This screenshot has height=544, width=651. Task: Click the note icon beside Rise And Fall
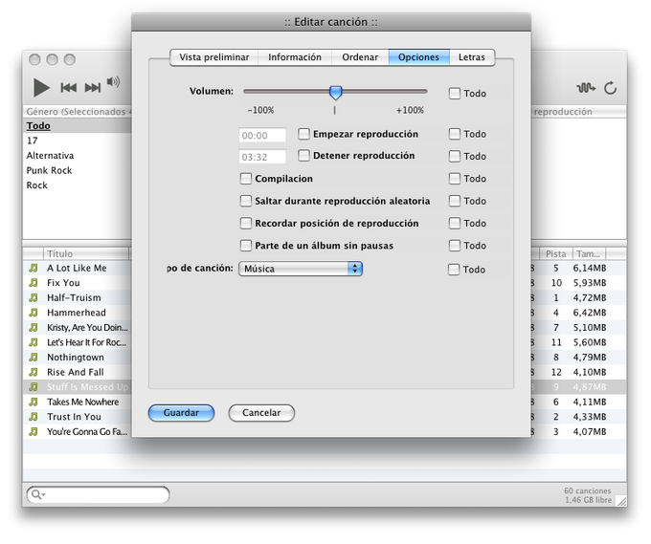click(x=34, y=372)
